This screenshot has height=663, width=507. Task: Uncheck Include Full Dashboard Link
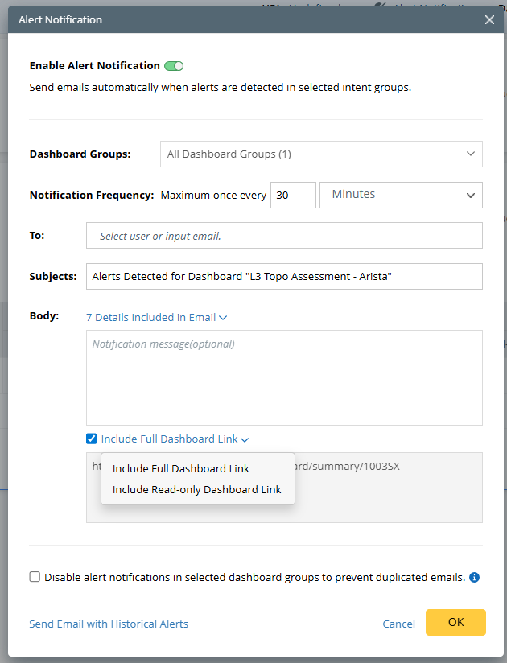tap(91, 439)
